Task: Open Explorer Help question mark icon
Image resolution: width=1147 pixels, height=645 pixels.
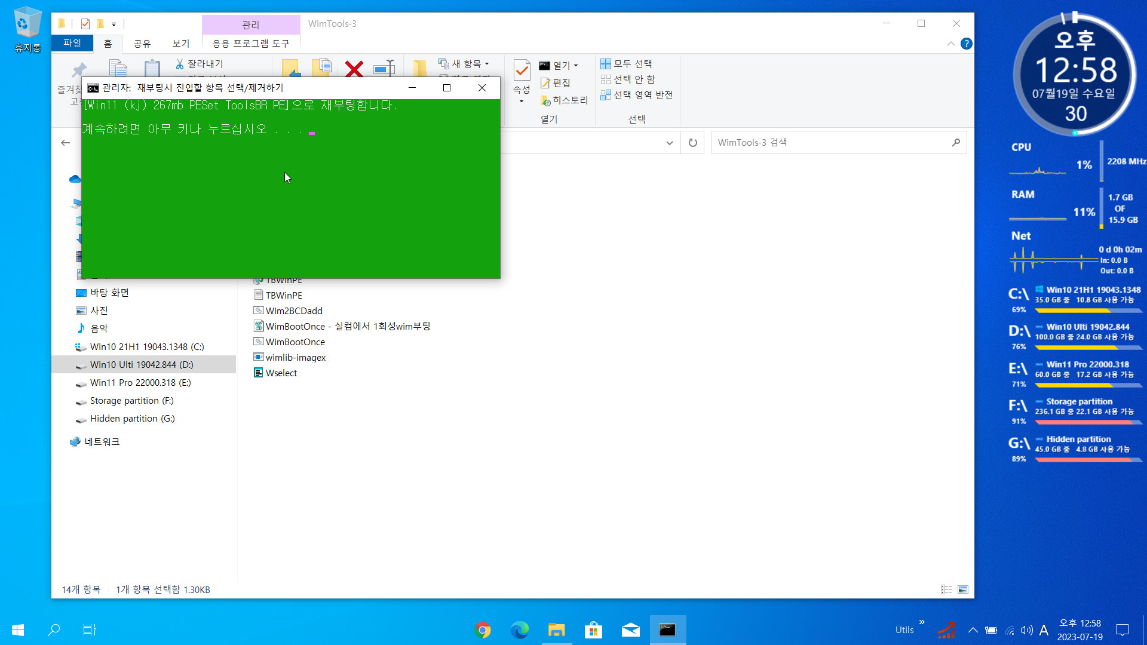Action: (x=966, y=44)
